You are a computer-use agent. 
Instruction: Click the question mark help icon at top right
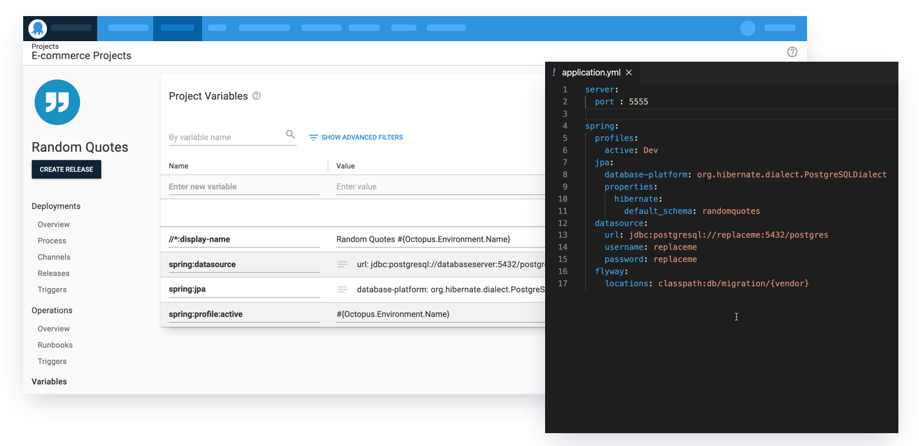792,51
